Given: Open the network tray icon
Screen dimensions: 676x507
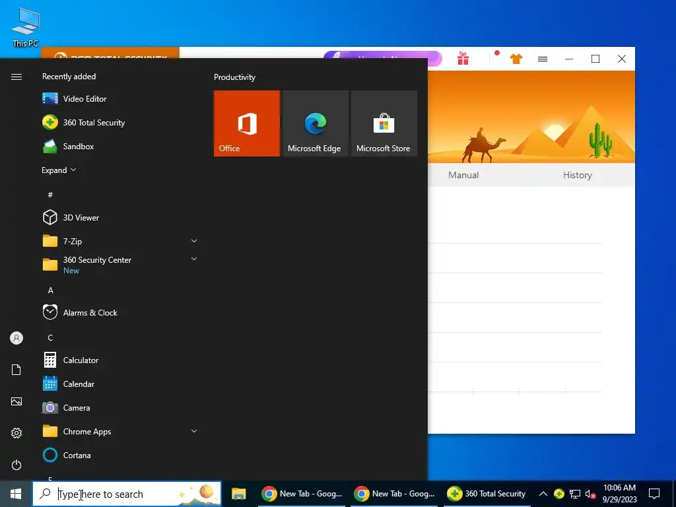Looking at the screenshot, I should click(575, 494).
